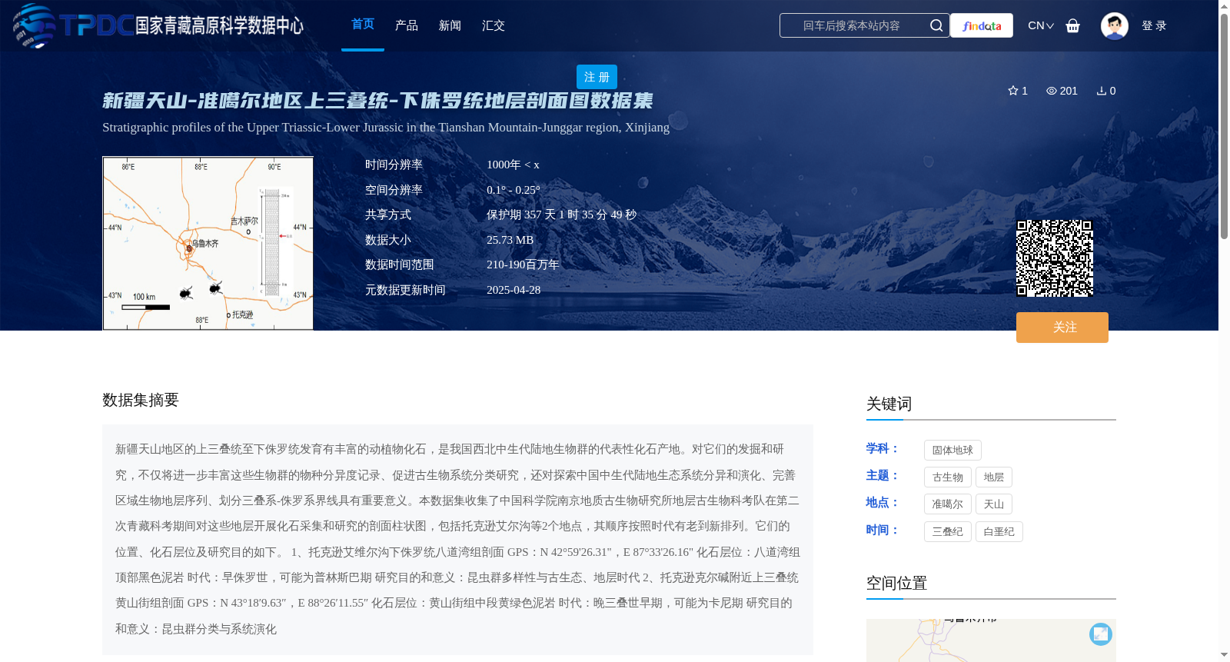The image size is (1230, 662).
Task: Expand the map with the fullscreen icon
Action: [1100, 634]
